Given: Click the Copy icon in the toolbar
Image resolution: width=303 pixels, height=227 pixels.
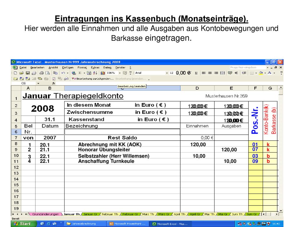Looking at the screenshot, I should tap(55, 73).
